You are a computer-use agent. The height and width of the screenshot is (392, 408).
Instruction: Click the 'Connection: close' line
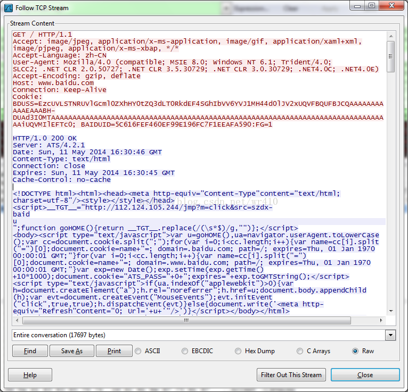49,166
